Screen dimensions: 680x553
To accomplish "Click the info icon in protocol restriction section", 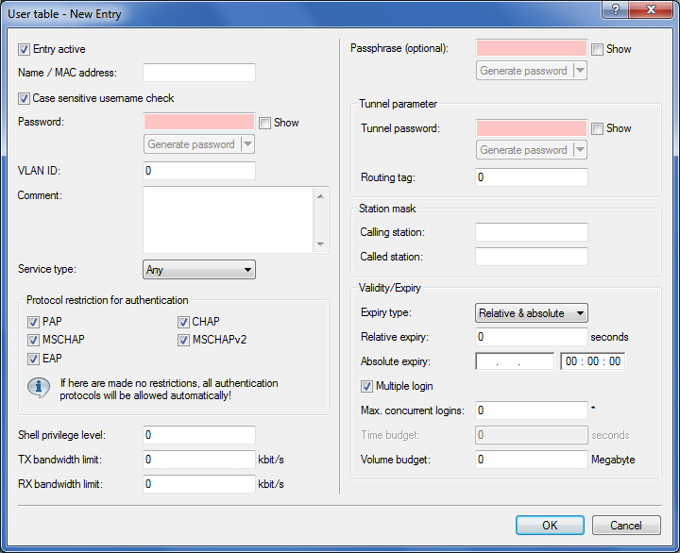I will pos(39,389).
